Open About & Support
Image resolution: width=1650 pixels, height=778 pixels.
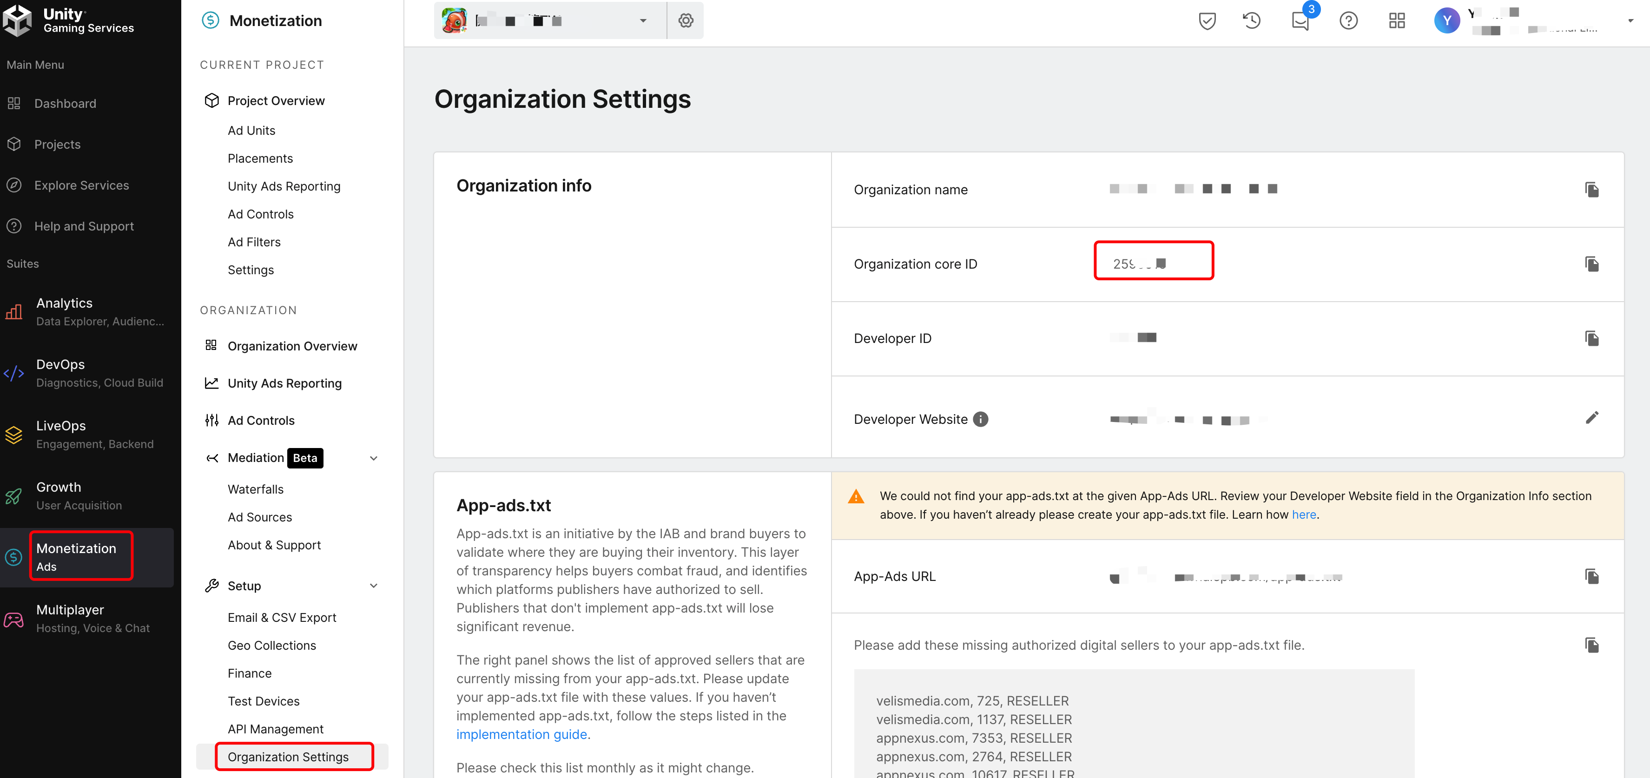click(274, 545)
